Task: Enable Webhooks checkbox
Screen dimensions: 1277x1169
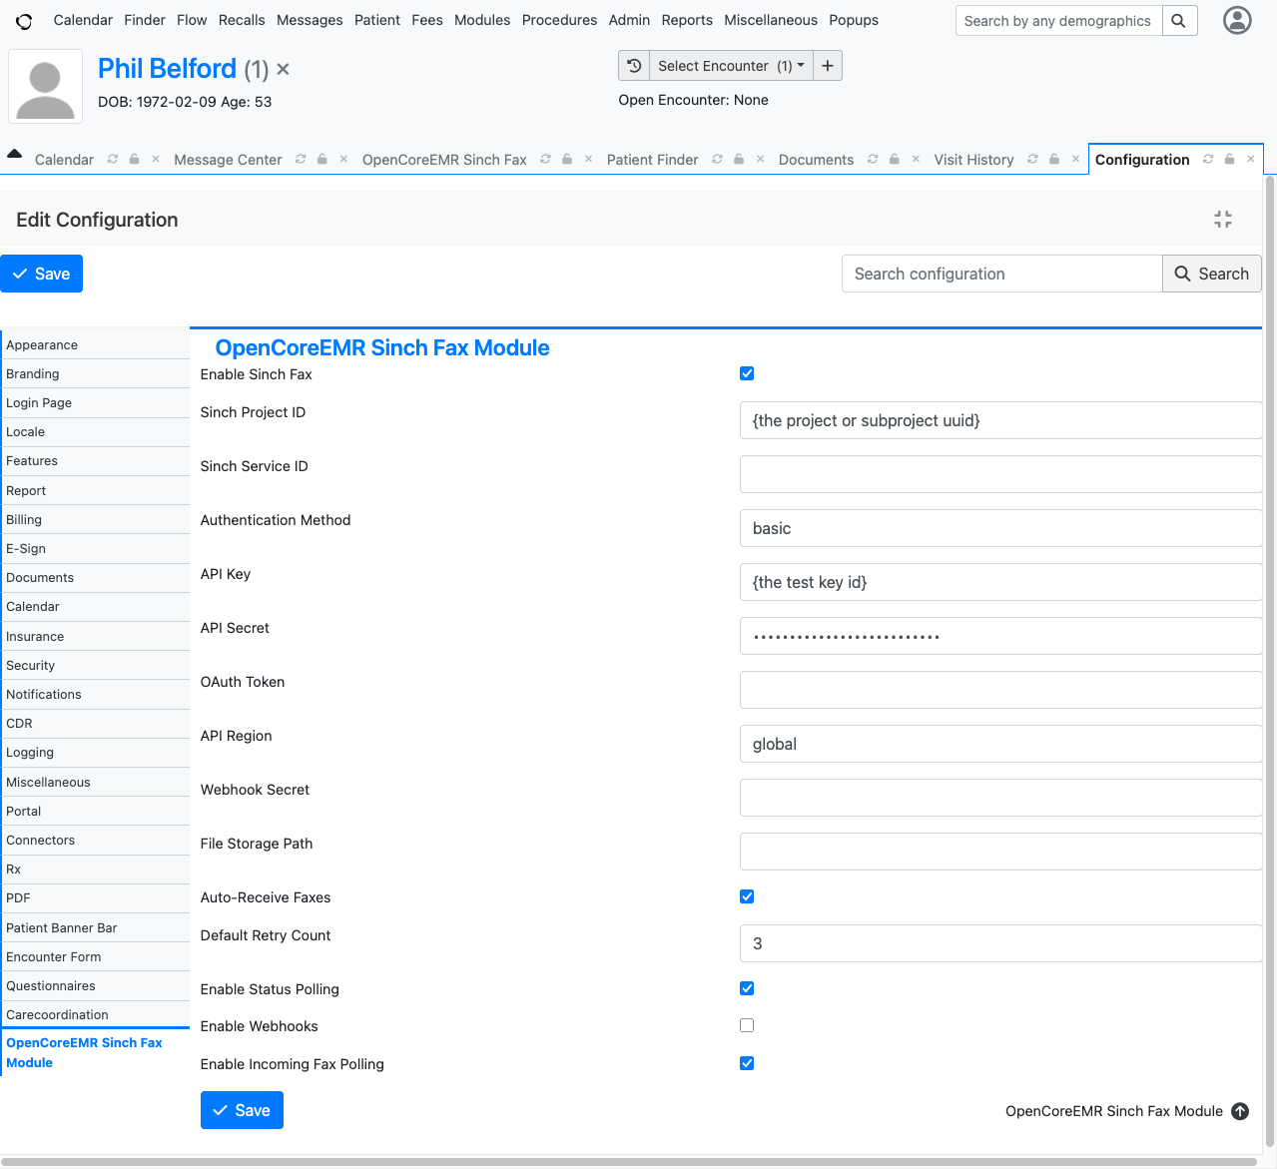Action: 747,1025
